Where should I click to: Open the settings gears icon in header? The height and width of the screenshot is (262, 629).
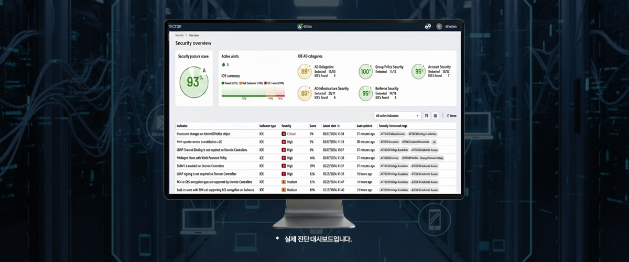[428, 26]
